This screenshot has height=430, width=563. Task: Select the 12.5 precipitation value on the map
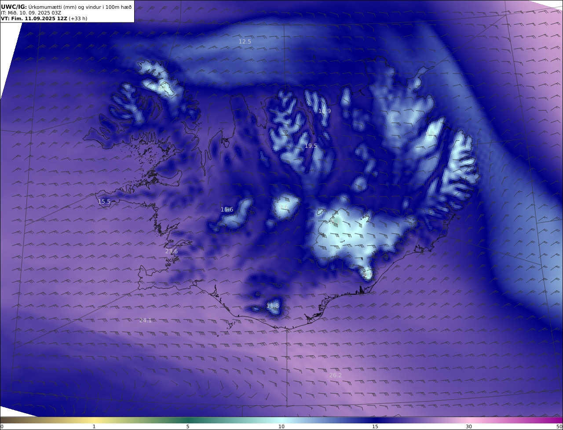[x=245, y=42]
